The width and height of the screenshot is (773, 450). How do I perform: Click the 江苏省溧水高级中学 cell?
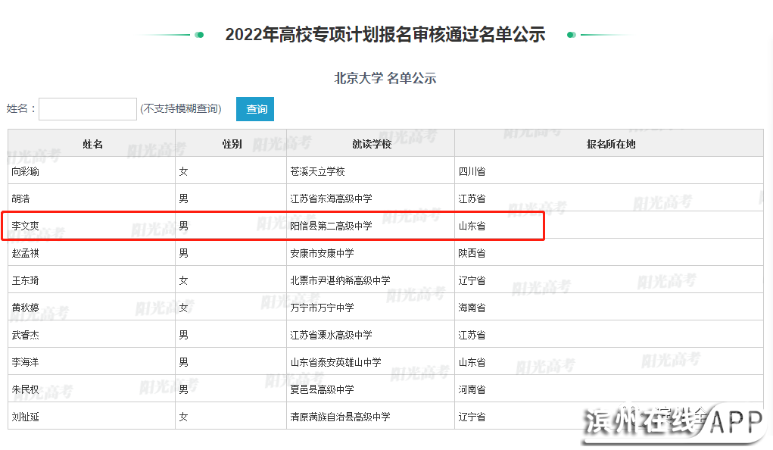[331, 335]
